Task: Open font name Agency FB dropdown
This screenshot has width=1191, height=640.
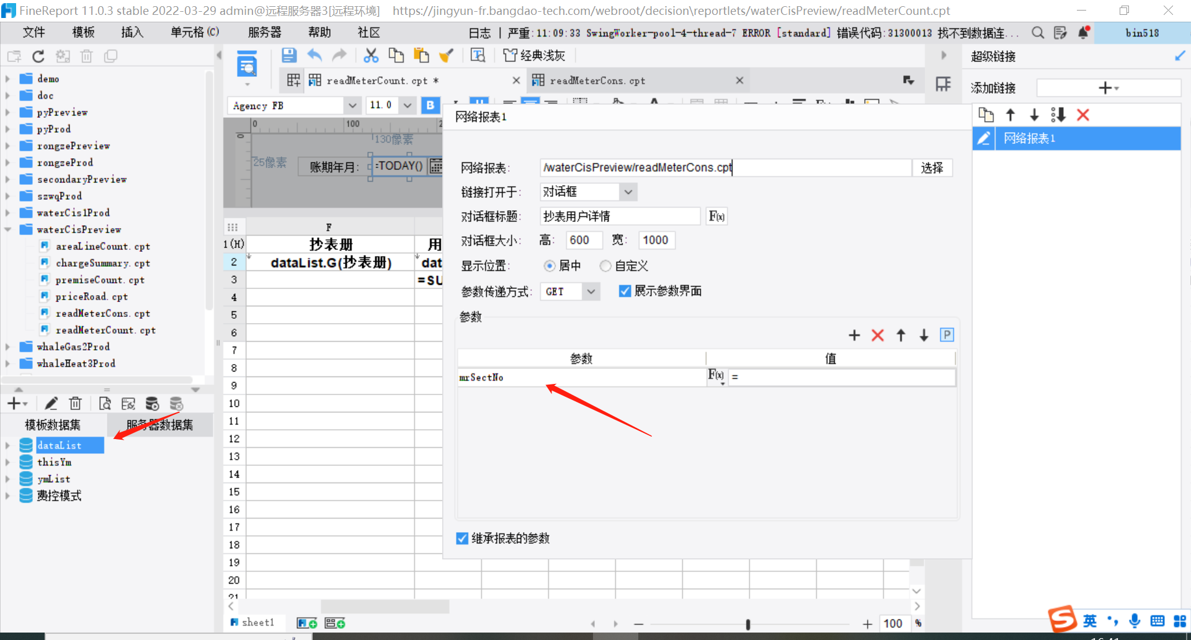Action: point(352,105)
